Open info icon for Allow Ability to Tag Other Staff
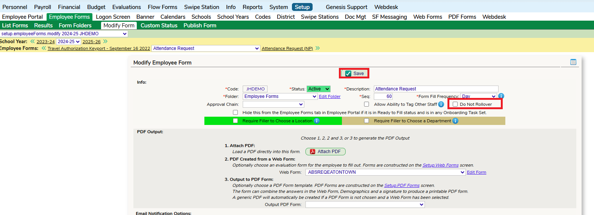594x215 pixels. 441,104
